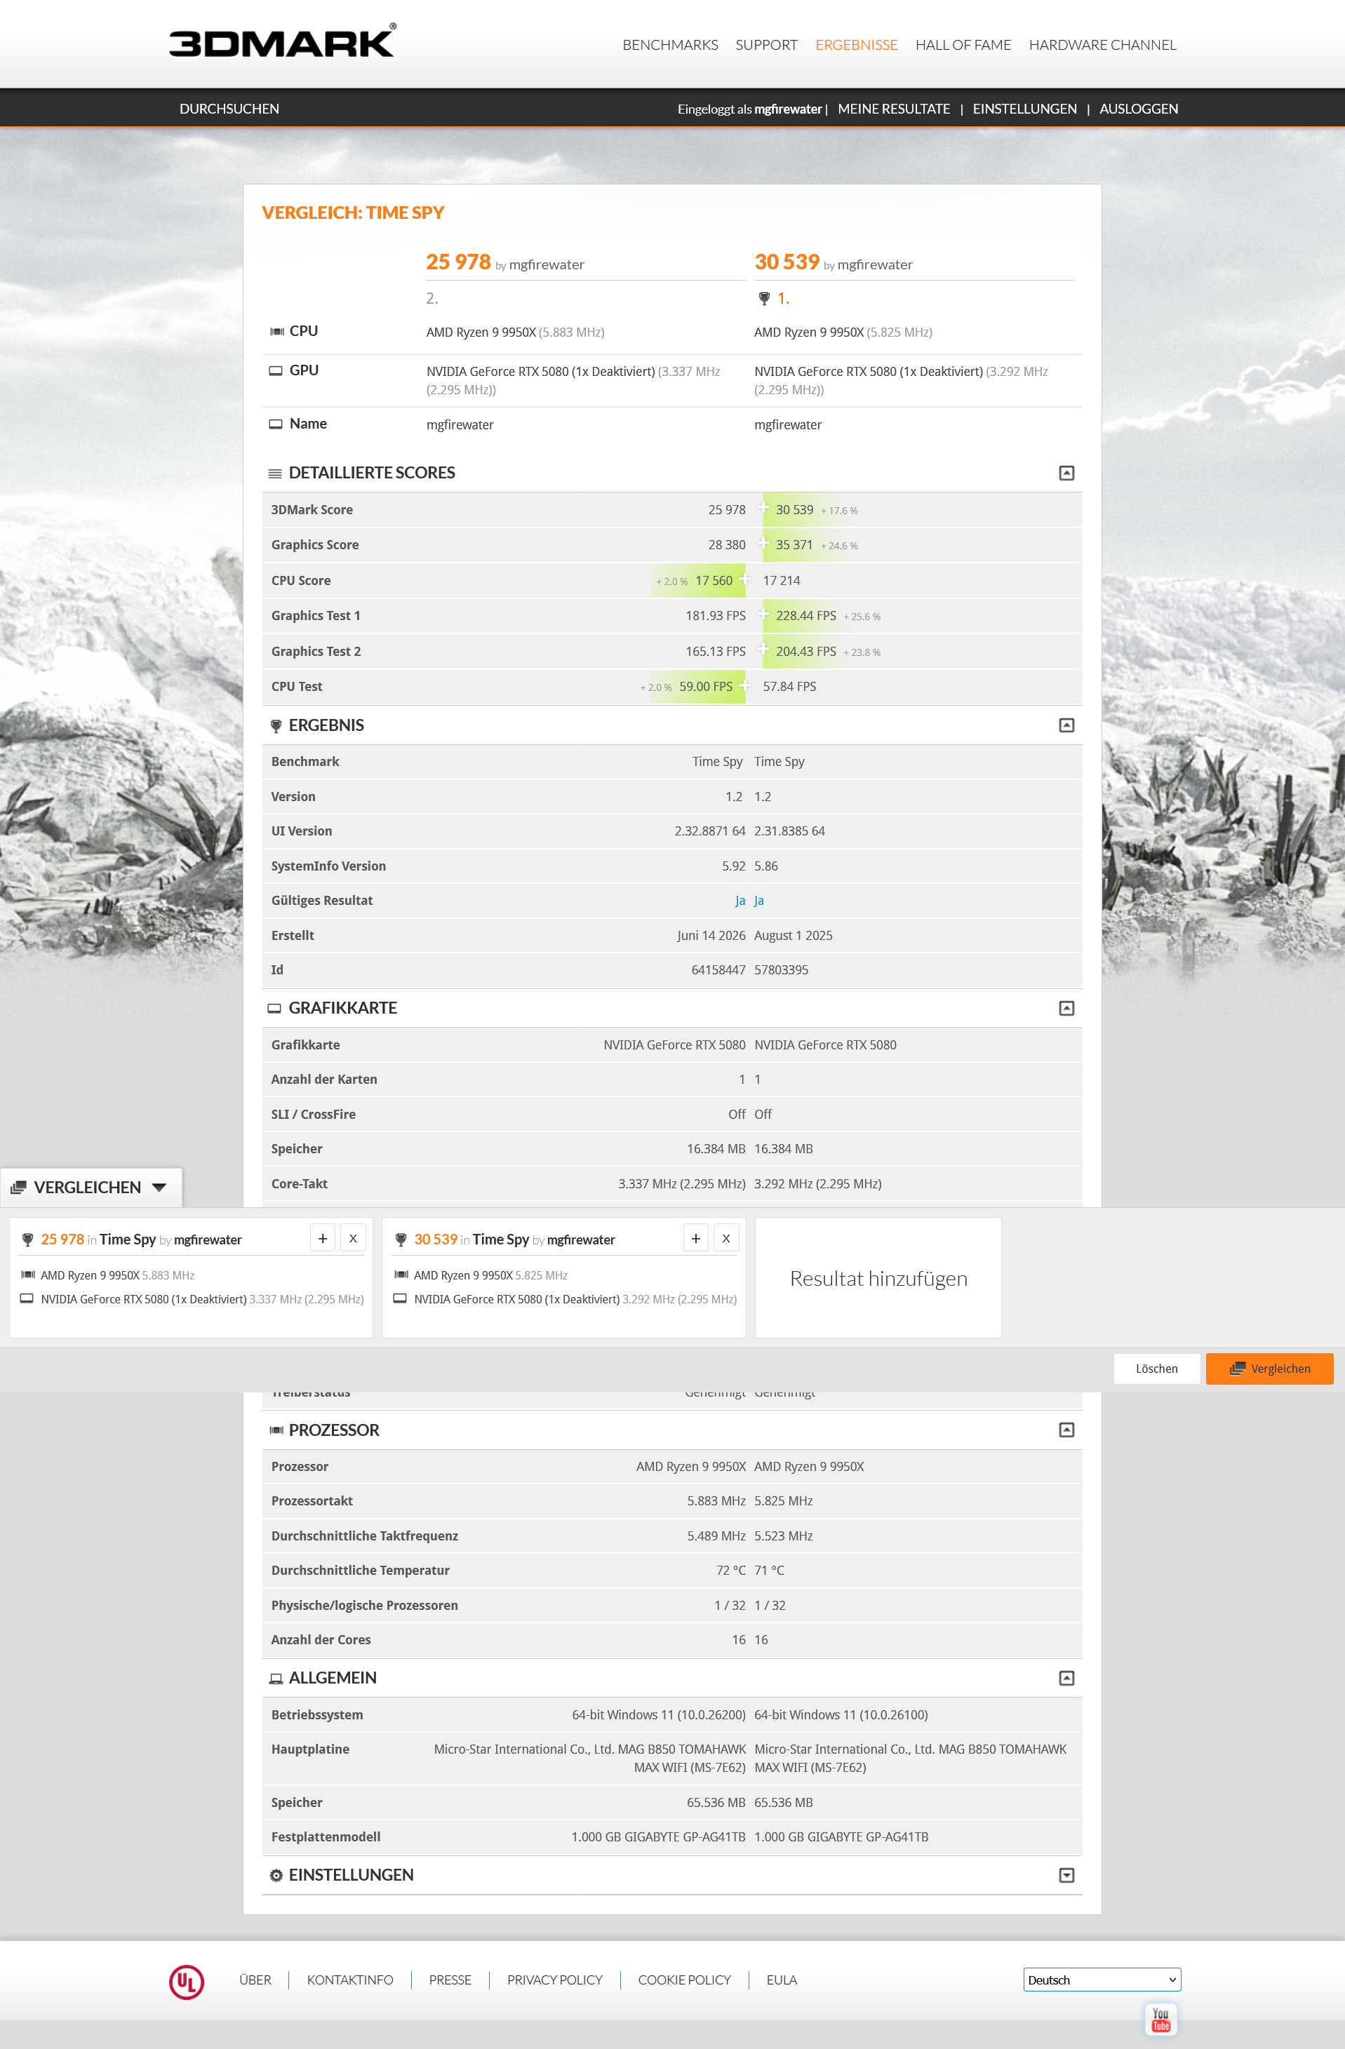Open the 30 539 score link in header
This screenshot has height=2049, width=1345.
787,262
